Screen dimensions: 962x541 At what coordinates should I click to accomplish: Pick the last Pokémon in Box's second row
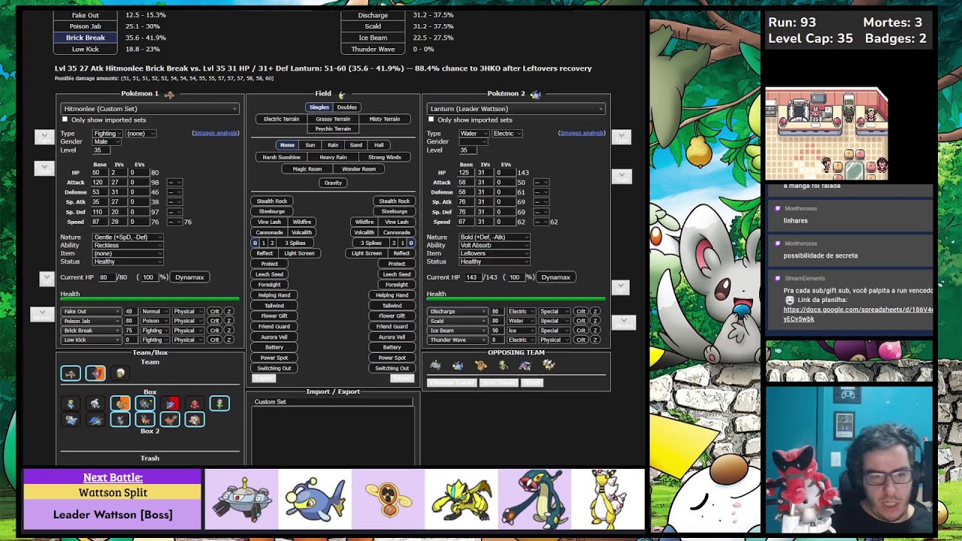195,420
